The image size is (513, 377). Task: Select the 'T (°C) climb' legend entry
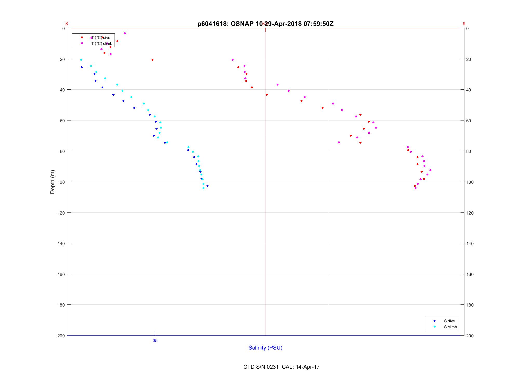(x=102, y=44)
